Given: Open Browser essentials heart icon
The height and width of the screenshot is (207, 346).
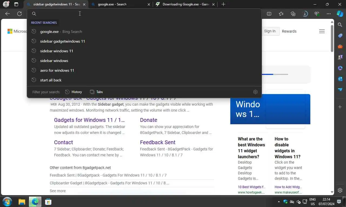Looking at the screenshot, I should click(317, 14).
